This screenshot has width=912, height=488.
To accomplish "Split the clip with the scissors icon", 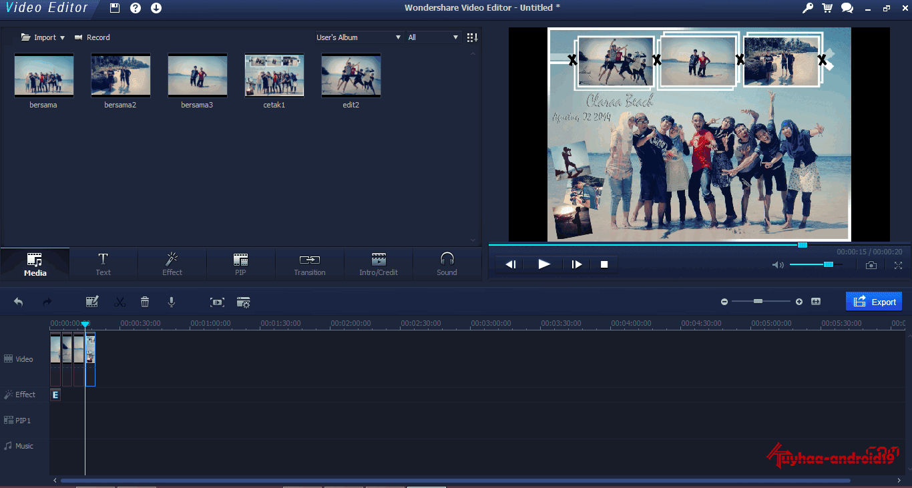I will (120, 302).
